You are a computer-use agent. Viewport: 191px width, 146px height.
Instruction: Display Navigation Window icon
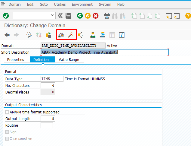(x=103, y=35)
